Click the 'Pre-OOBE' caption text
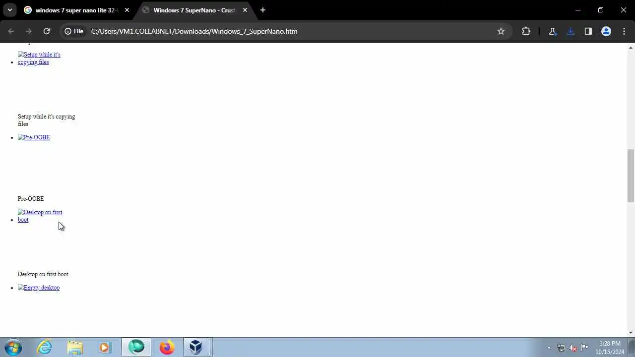The height and width of the screenshot is (357, 635). [x=31, y=199]
